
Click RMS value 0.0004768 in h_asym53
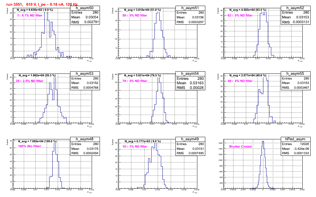pyautogui.click(x=91, y=88)
